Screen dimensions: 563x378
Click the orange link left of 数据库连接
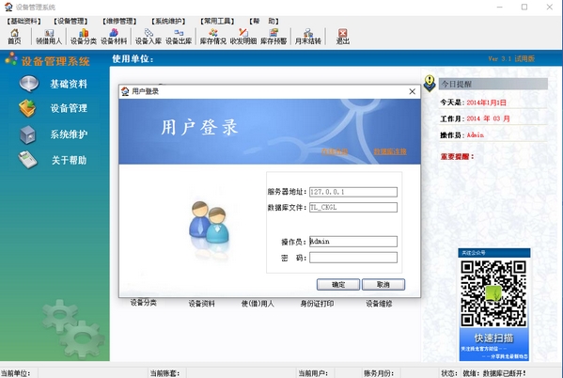[335, 151]
